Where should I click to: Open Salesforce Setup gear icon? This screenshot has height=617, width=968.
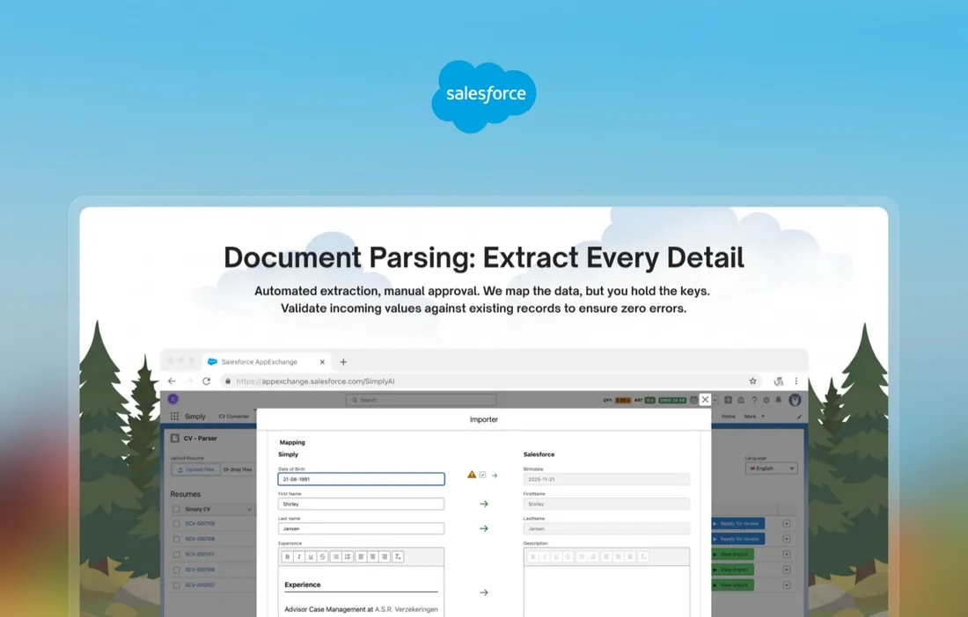pos(766,400)
